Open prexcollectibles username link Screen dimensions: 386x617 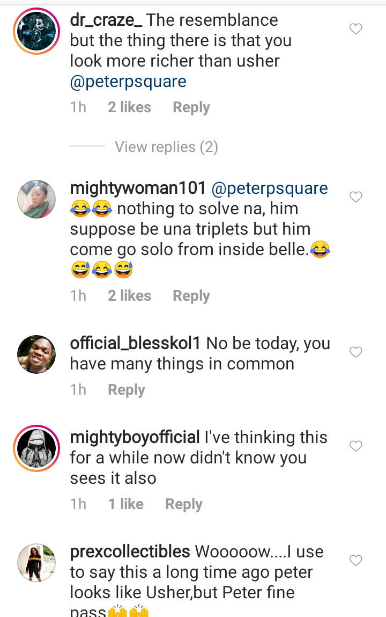130,551
